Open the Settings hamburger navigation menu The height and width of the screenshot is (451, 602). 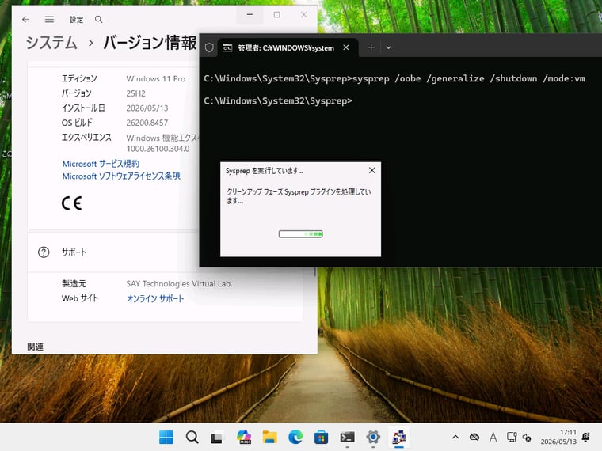coord(49,19)
